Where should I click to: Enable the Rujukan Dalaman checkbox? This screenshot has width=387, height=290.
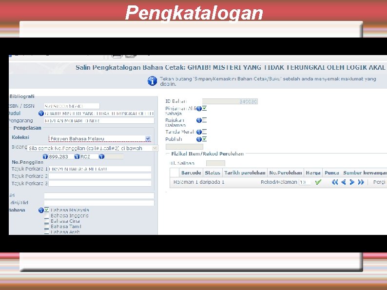click(x=204, y=120)
